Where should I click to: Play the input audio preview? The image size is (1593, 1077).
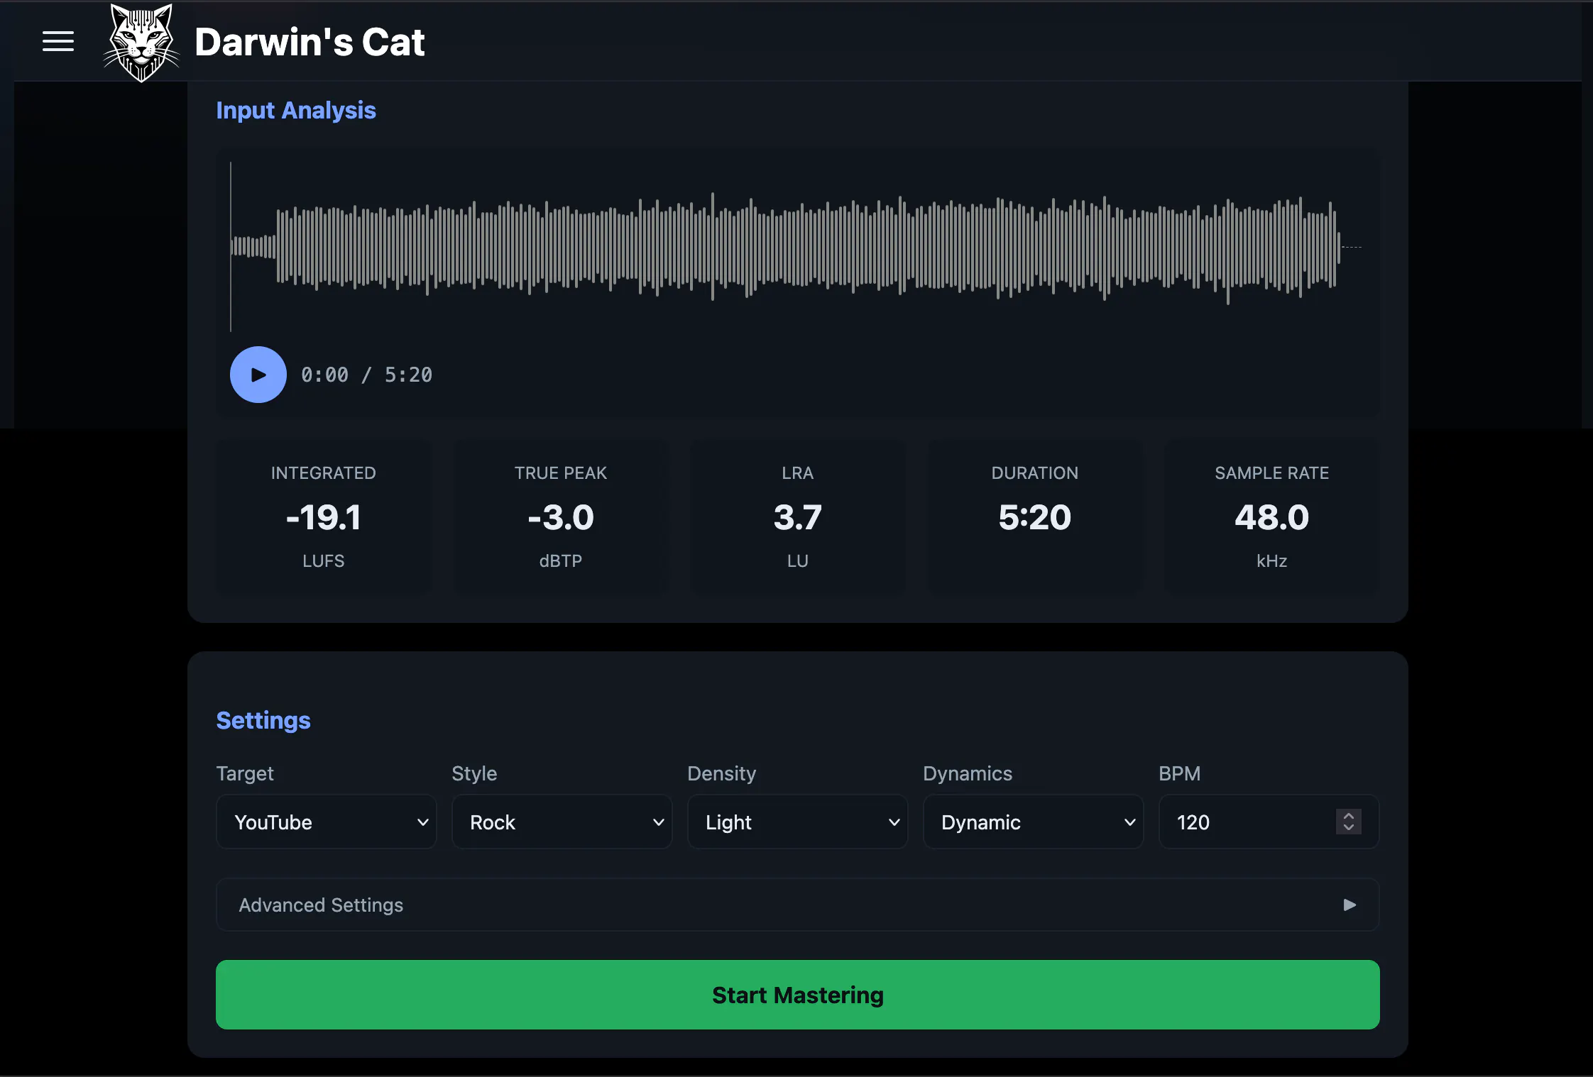click(258, 375)
